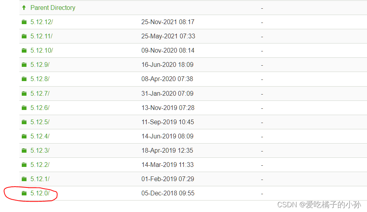This screenshot has height=212, width=367.
Task: Open the Parent Directory link
Action: 53,8
